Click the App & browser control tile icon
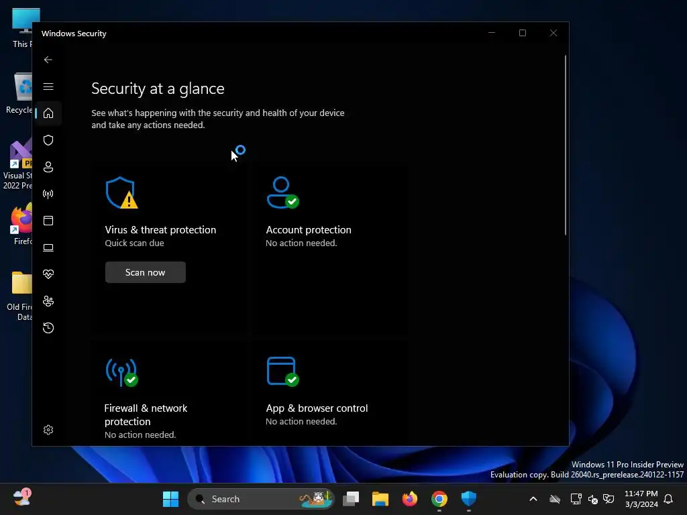The image size is (687, 515). pos(282,371)
